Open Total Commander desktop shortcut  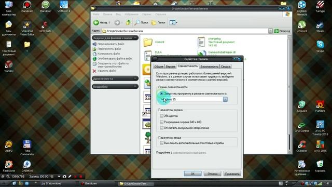(27, 148)
